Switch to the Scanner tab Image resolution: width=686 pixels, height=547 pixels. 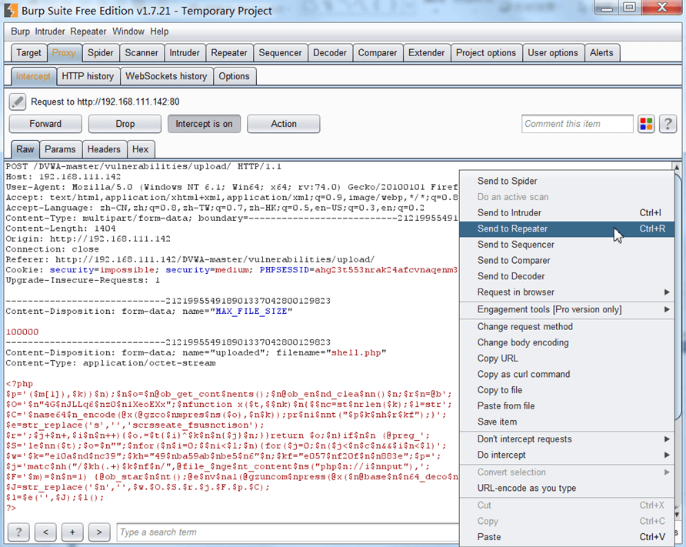coord(142,53)
